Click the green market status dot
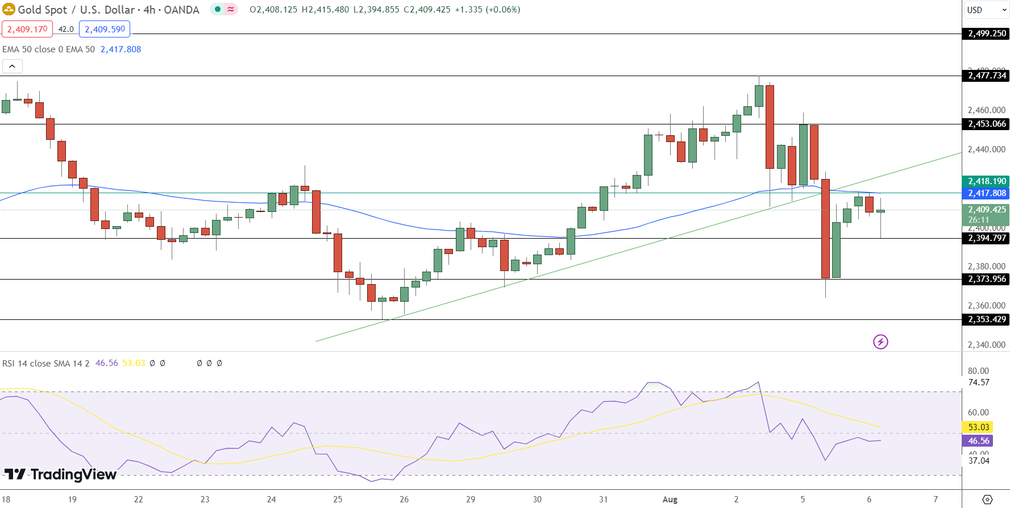The width and height of the screenshot is (1010, 508). (x=218, y=9)
